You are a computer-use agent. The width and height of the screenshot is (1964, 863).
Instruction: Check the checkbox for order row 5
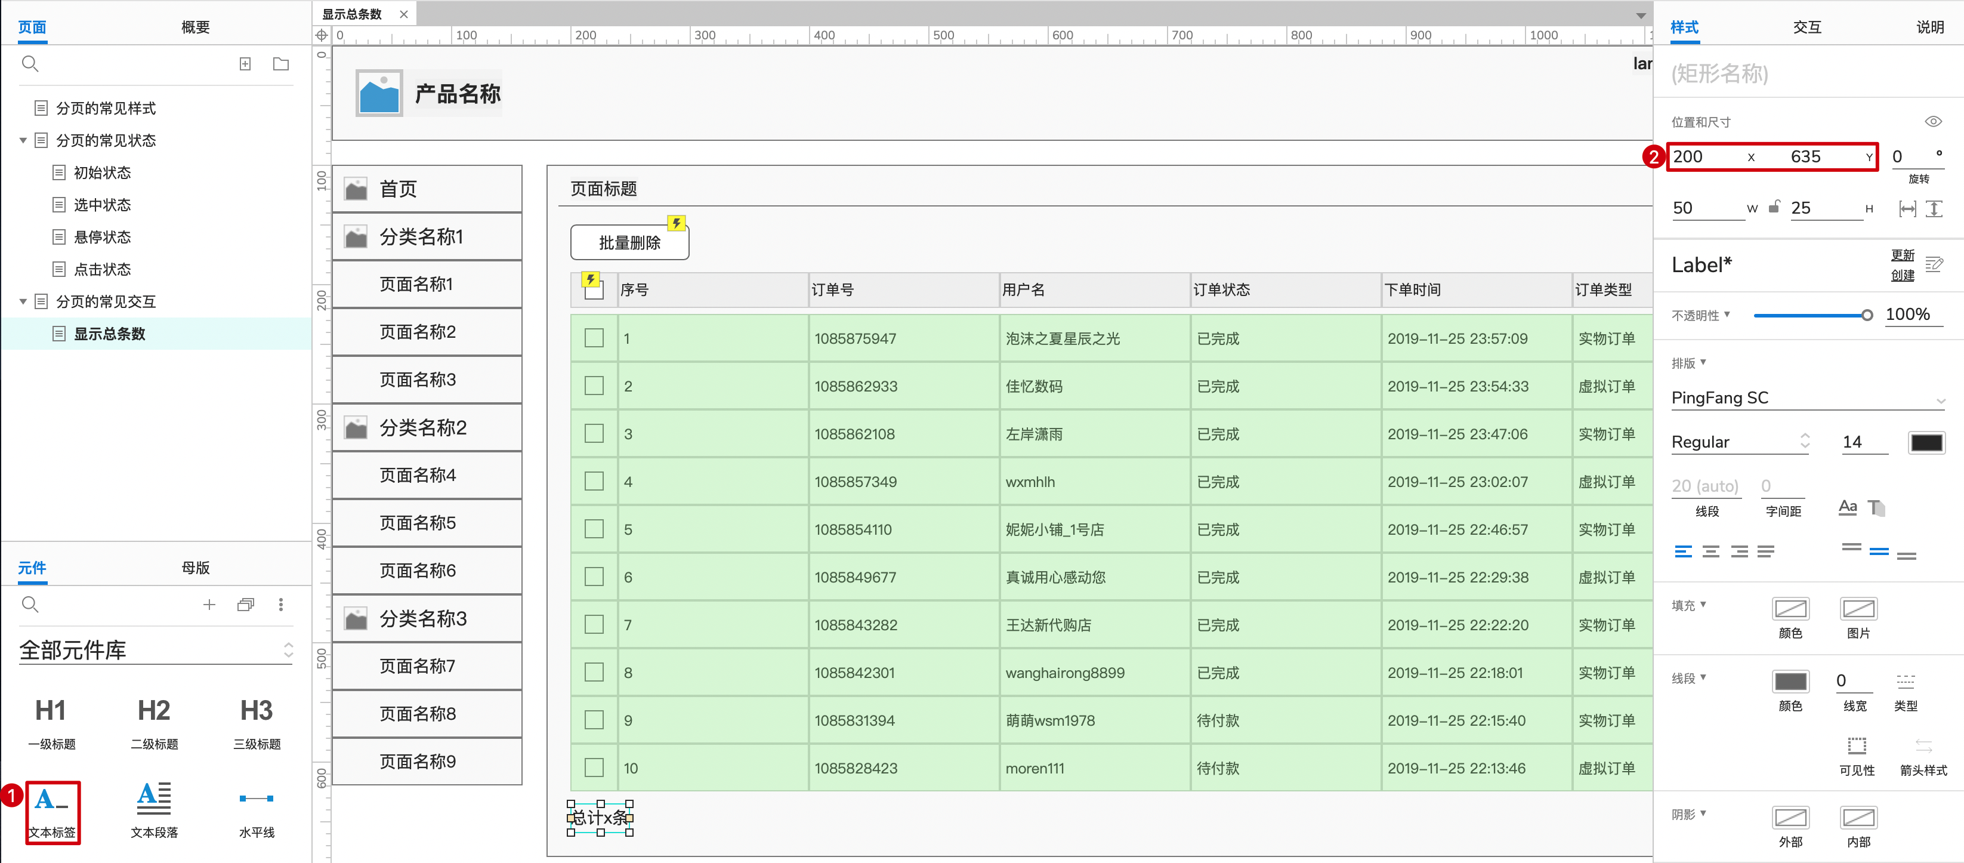click(594, 529)
